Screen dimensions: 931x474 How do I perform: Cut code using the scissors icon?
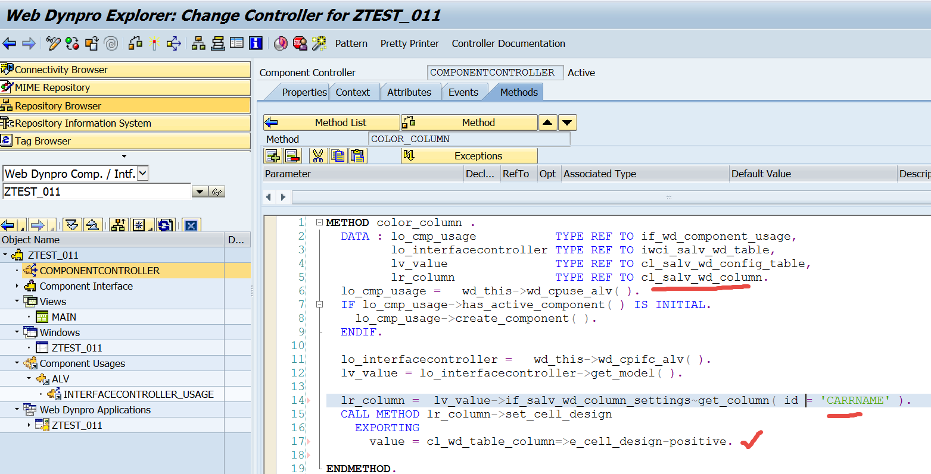coord(317,156)
